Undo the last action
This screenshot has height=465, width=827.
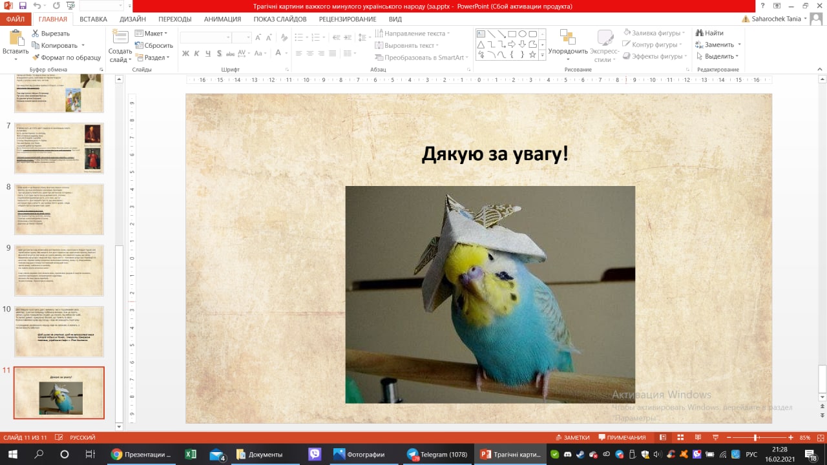(x=37, y=6)
